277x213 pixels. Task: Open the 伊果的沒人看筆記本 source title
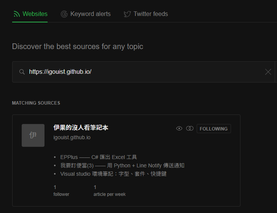click(81, 127)
